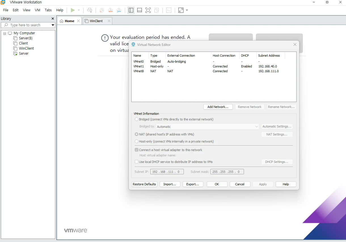
Task: Select the Bridged radio button
Action: tap(137, 119)
